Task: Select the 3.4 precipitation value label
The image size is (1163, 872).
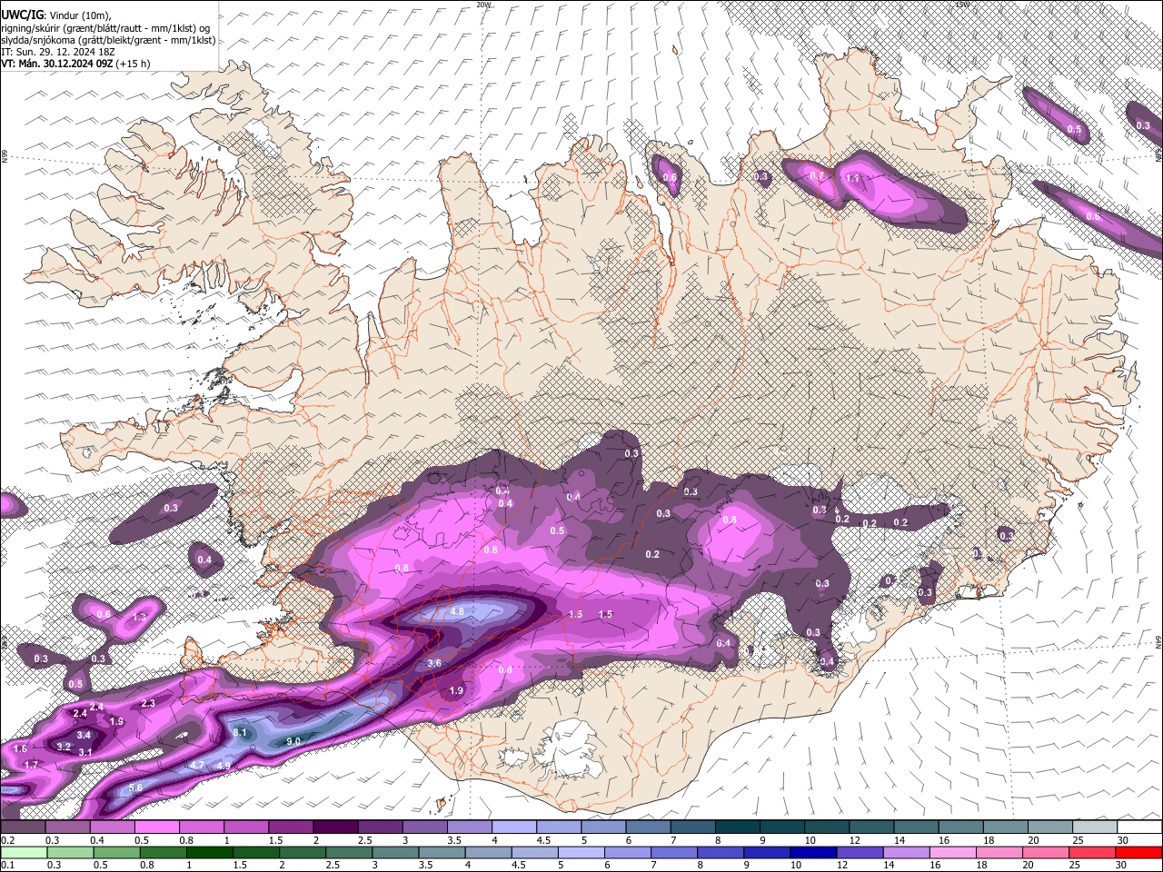Action: (84, 735)
